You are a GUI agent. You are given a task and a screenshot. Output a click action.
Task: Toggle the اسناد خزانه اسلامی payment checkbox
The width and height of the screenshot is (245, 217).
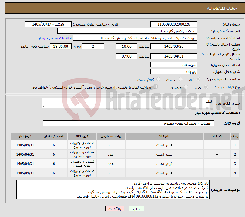pos(155,87)
